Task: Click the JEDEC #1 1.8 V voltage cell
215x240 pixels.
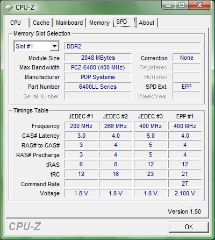Action: click(81, 193)
